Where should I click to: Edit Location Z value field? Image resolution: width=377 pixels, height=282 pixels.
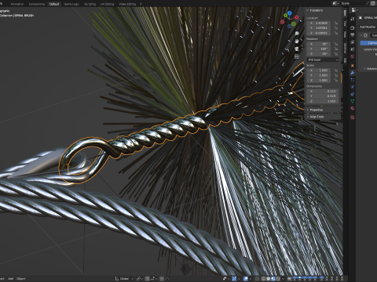click(319, 33)
